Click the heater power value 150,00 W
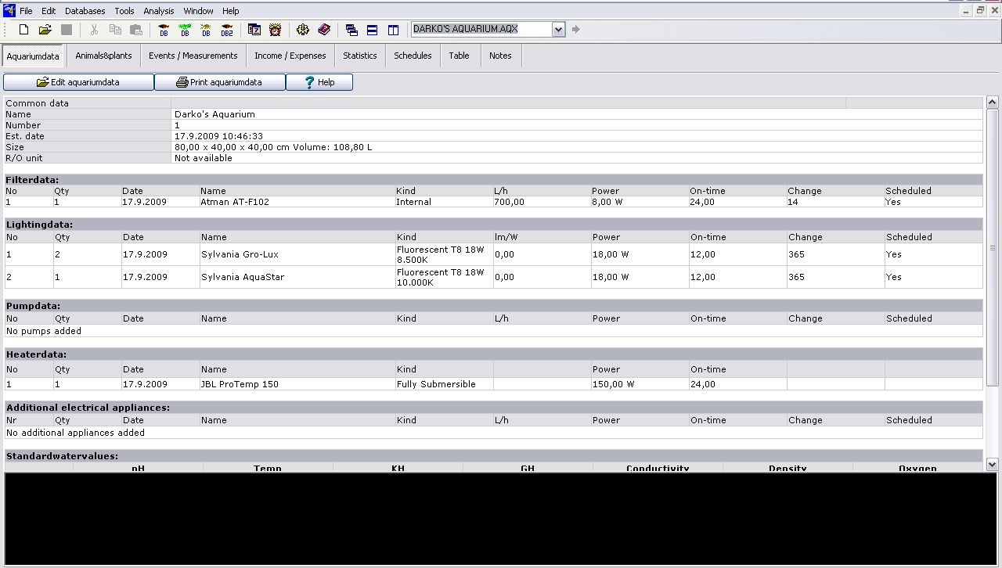The height and width of the screenshot is (568, 1002). click(x=613, y=384)
